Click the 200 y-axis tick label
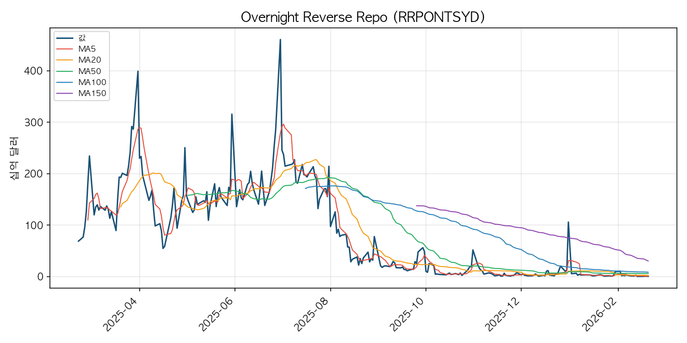Image resolution: width=687 pixels, height=343 pixels. pyautogui.click(x=34, y=174)
